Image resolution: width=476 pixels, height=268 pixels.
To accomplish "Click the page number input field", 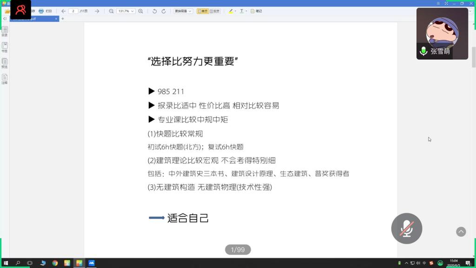I will [73, 11].
